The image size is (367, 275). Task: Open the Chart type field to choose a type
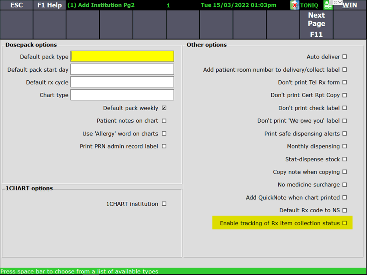pyautogui.click(x=122, y=95)
